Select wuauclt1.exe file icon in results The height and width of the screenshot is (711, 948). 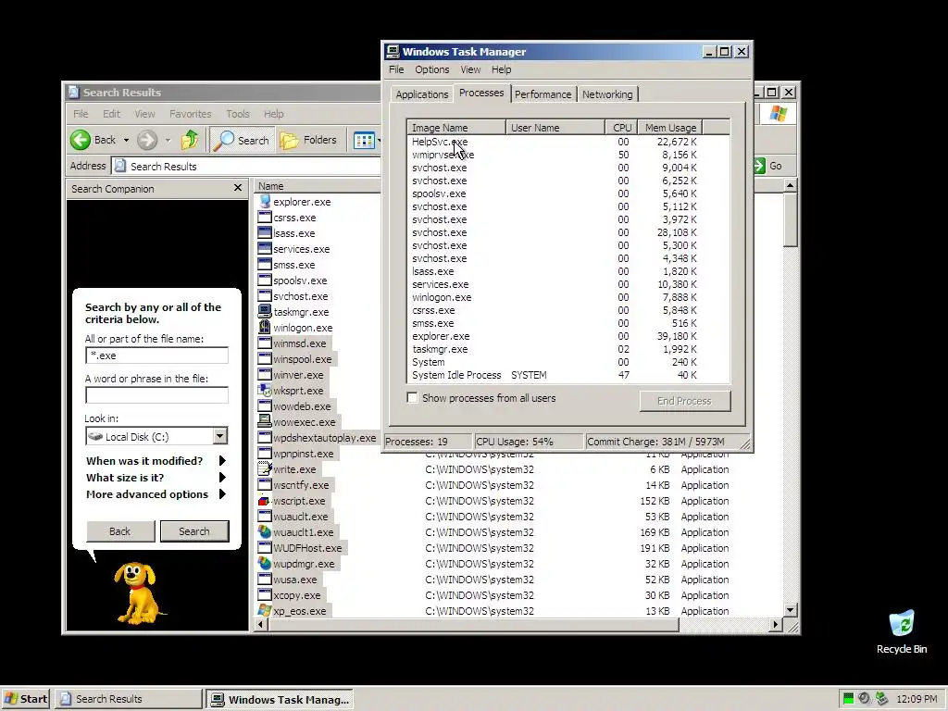coord(264,531)
